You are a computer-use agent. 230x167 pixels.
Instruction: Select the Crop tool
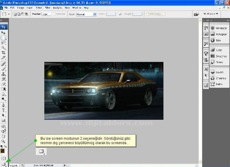(x=3, y=52)
